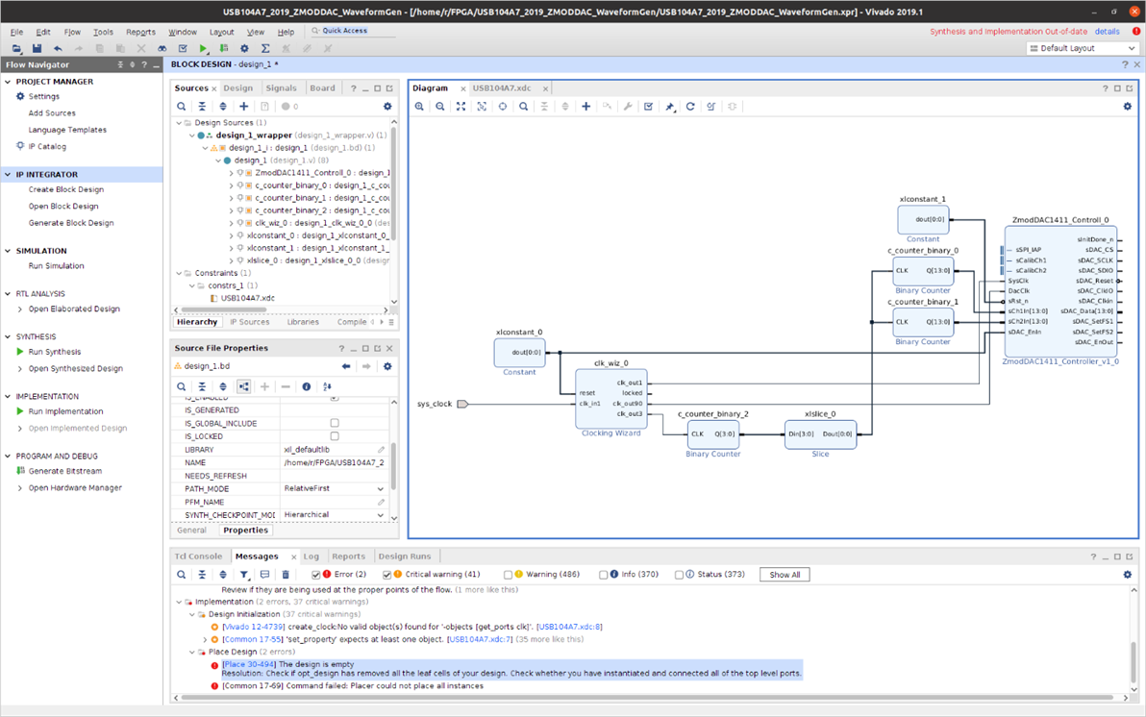Switch to the Tcl Console tab
This screenshot has width=1146, height=717.
click(x=198, y=556)
